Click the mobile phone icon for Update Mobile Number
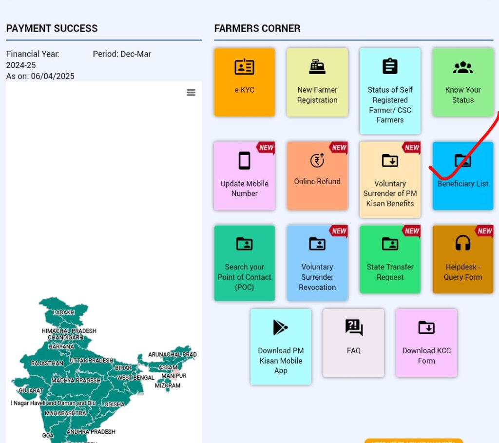 [x=245, y=160]
